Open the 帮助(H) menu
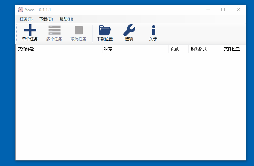 [66, 19]
